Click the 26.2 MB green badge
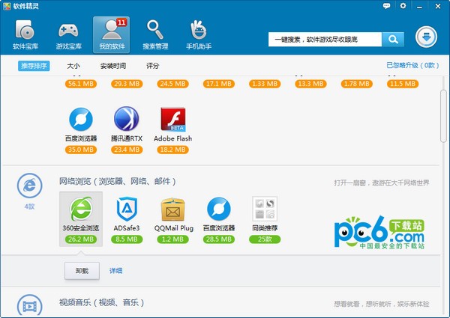Screen dimensions: 450x318 [x=81, y=239]
